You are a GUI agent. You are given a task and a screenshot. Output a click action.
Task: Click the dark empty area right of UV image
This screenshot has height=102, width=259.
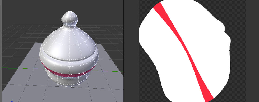pyautogui.click(x=252, y=51)
